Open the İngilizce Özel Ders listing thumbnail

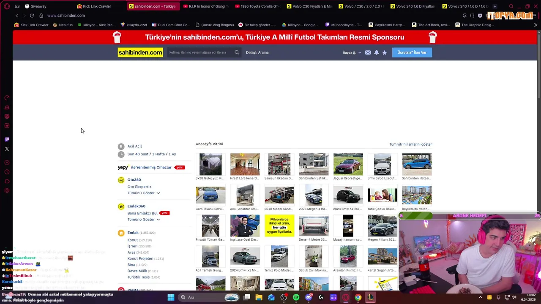(x=245, y=226)
